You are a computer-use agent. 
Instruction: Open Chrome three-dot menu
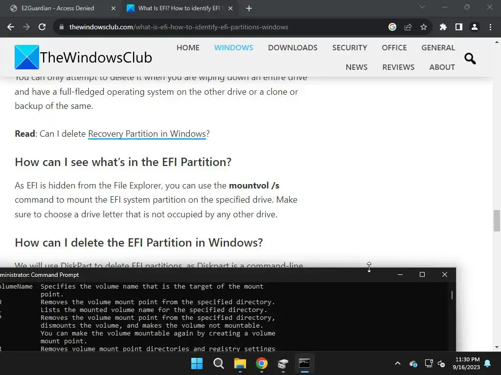(490, 27)
